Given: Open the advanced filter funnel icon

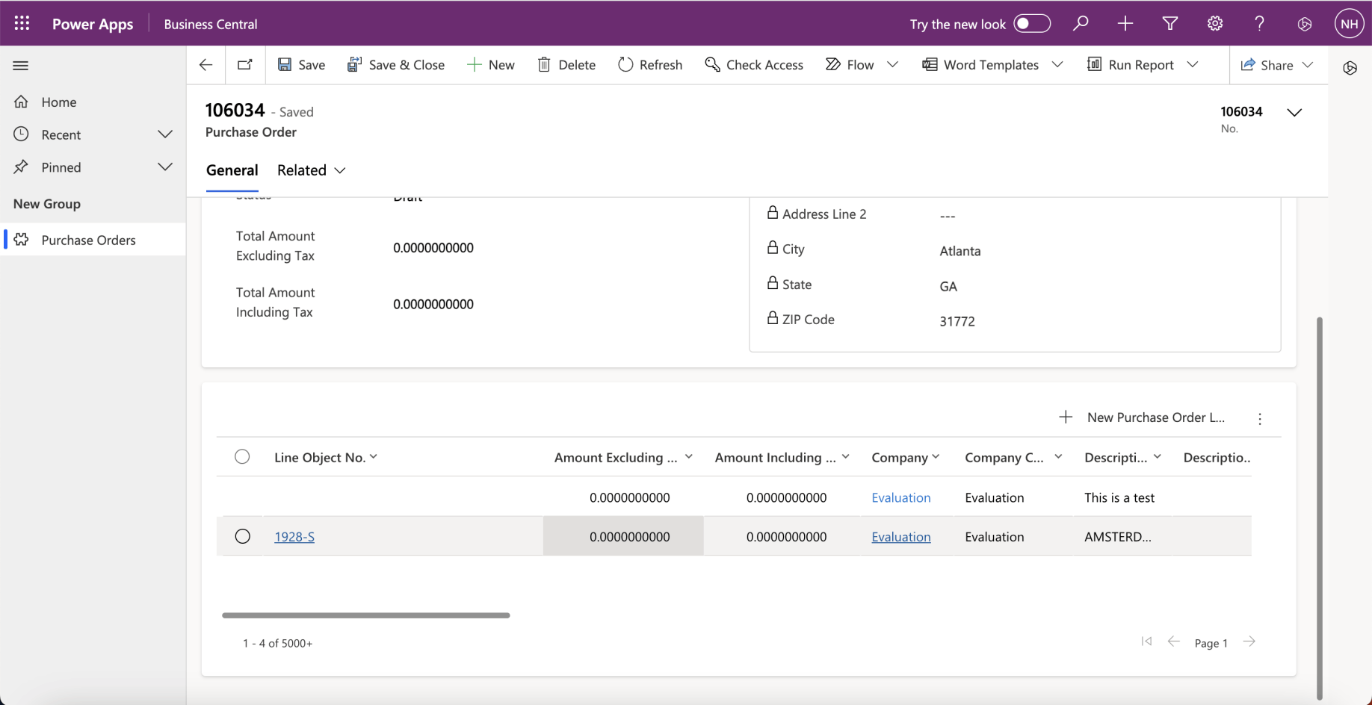Looking at the screenshot, I should tap(1170, 23).
